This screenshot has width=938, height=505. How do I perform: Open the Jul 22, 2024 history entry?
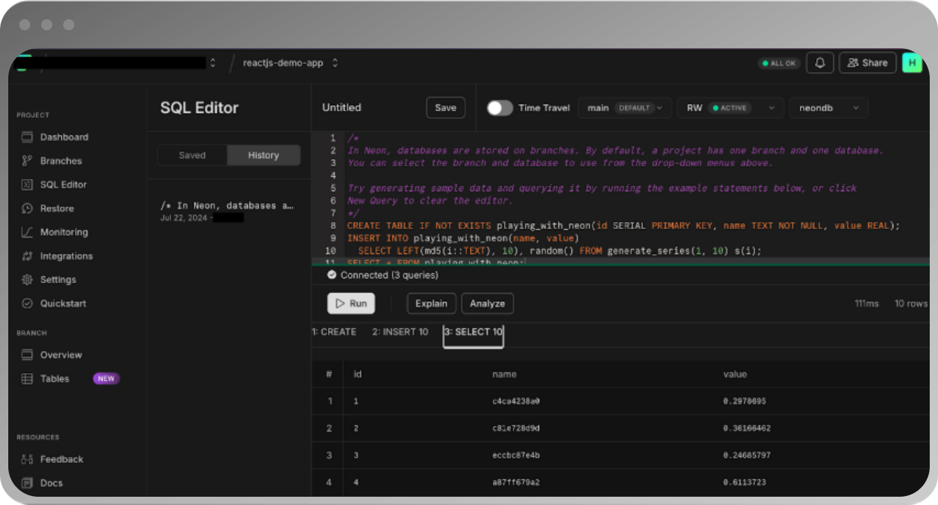[228, 211]
